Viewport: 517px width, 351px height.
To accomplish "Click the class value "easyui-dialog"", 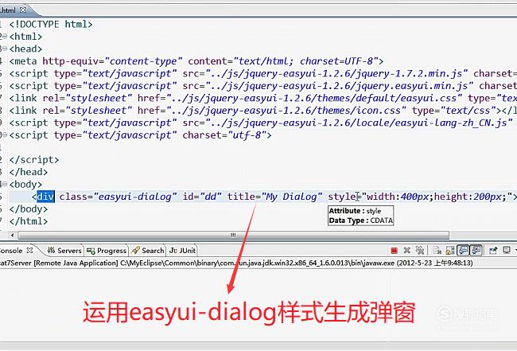I will (135, 197).
